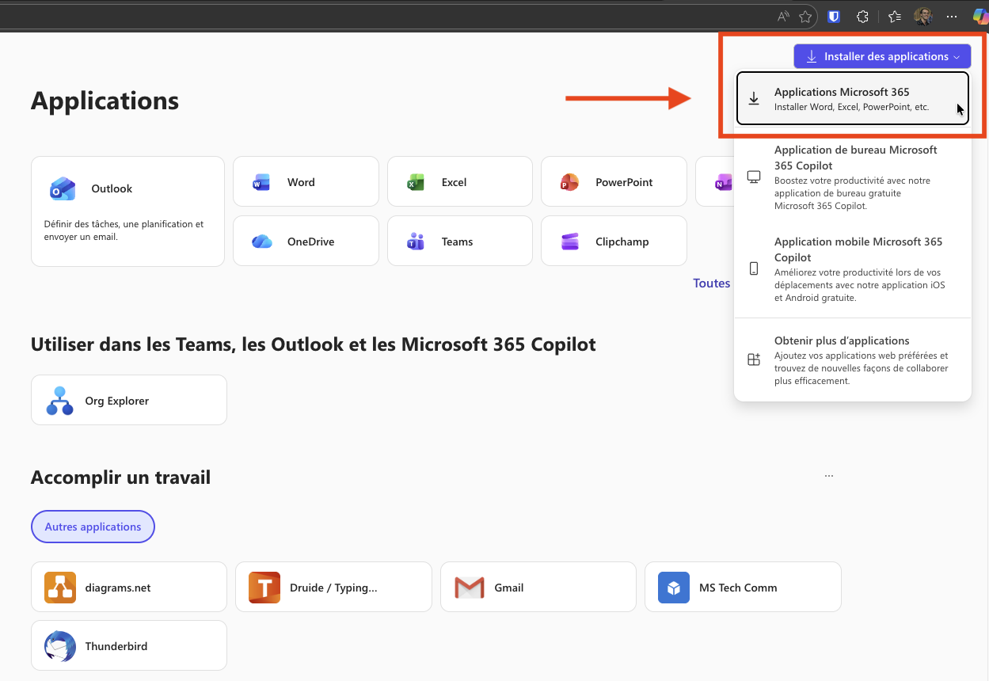The height and width of the screenshot is (681, 989).
Task: Choose Applications Microsoft 365 install option
Action: click(852, 99)
